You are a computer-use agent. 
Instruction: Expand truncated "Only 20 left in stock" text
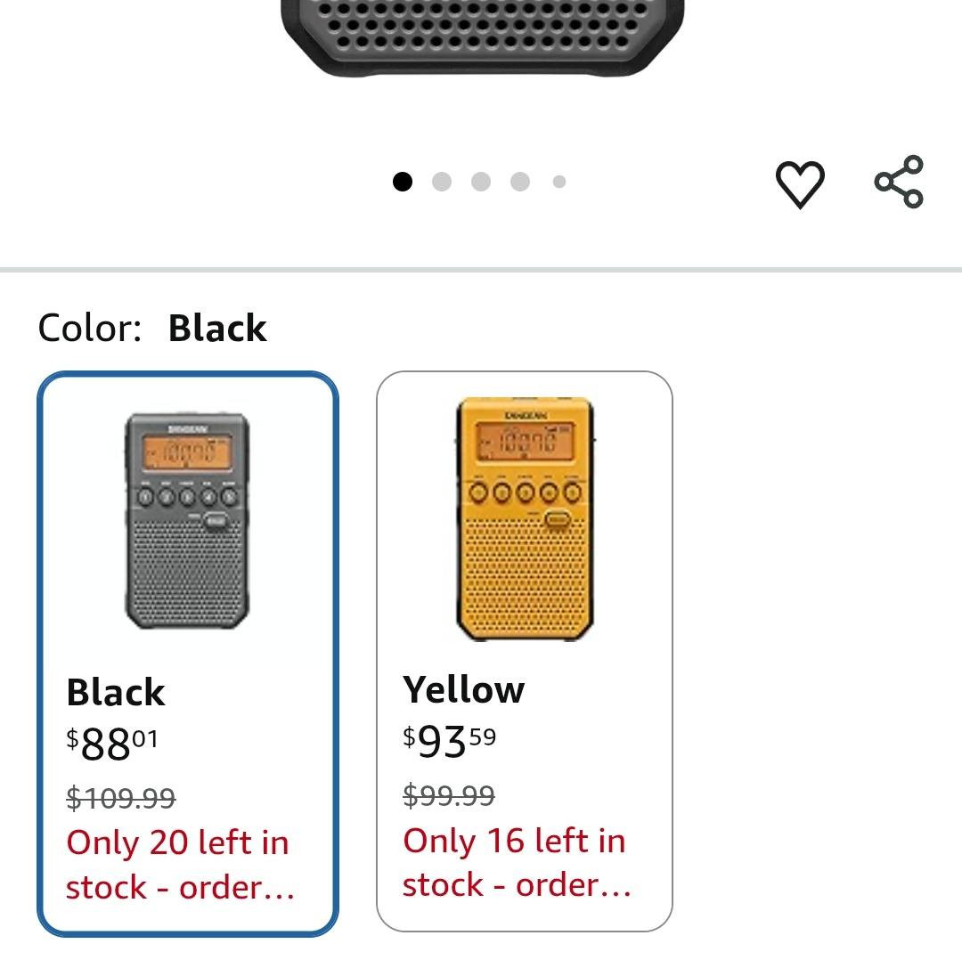[179, 865]
